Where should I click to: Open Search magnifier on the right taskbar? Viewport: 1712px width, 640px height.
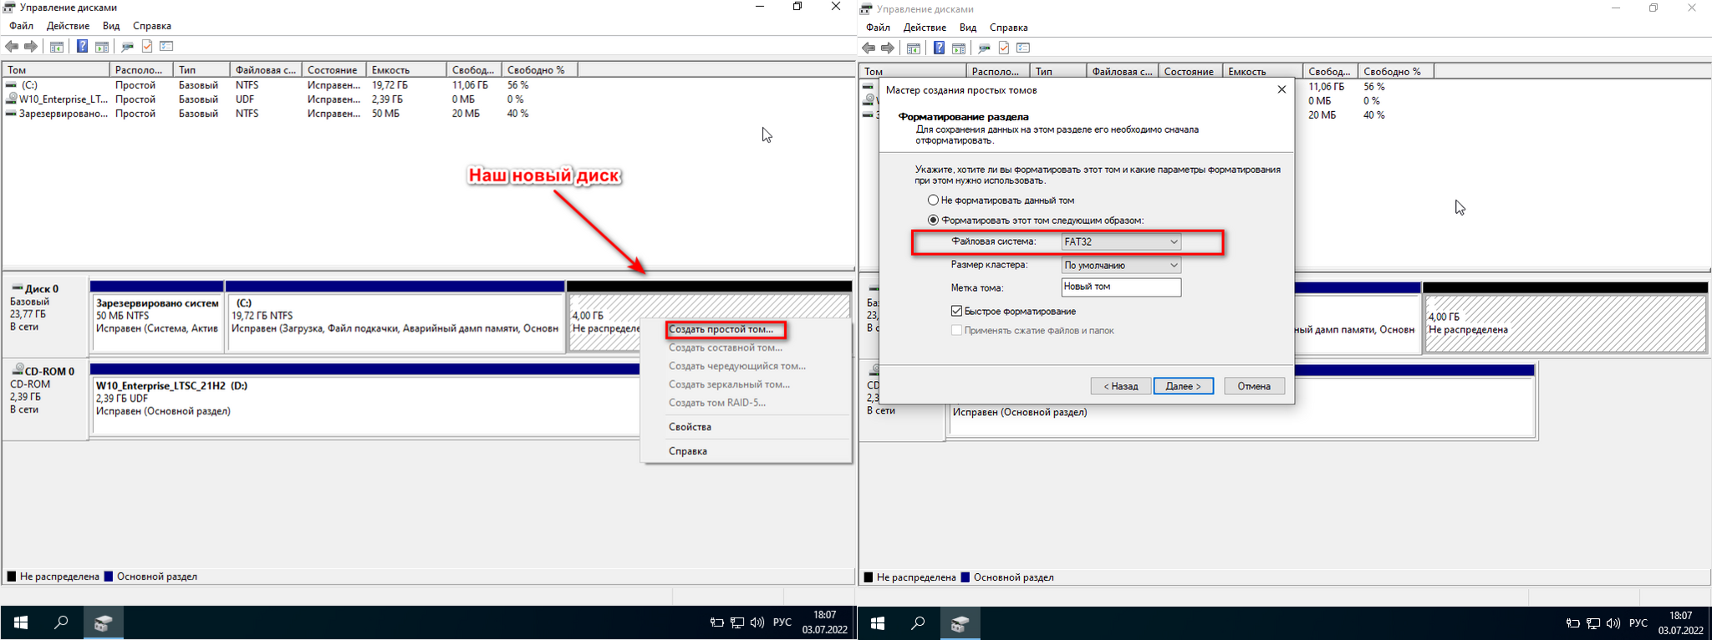point(918,623)
